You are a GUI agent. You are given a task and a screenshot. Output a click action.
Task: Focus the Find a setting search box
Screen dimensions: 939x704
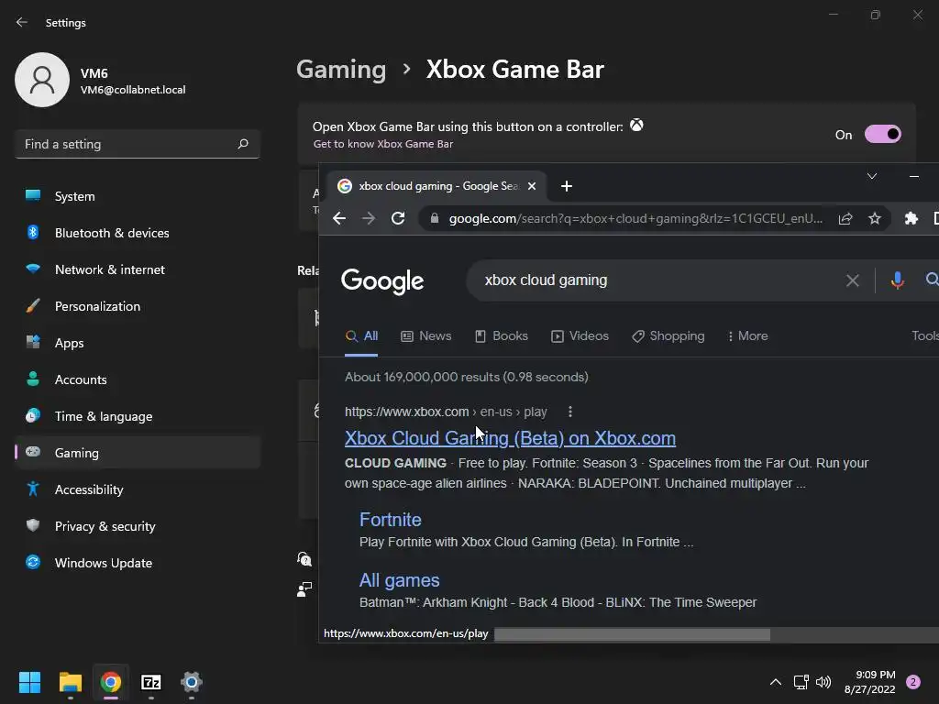point(138,144)
